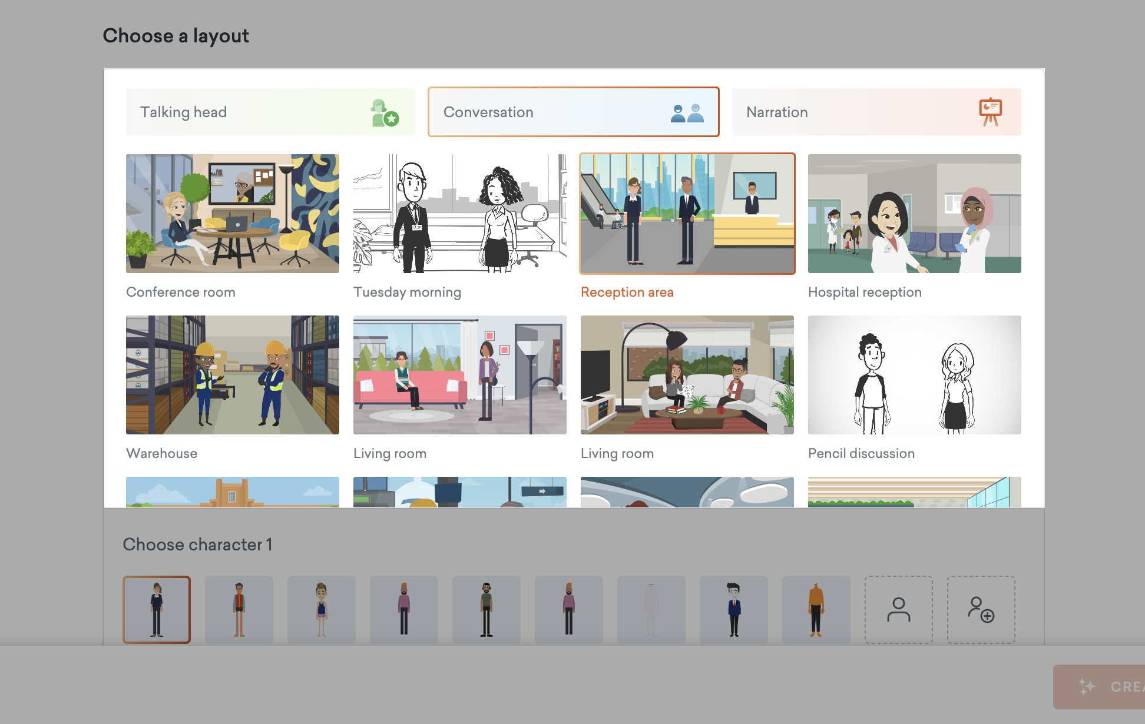The image size is (1145, 724).
Task: Click the Narration presentation board icon
Action: coord(990,111)
